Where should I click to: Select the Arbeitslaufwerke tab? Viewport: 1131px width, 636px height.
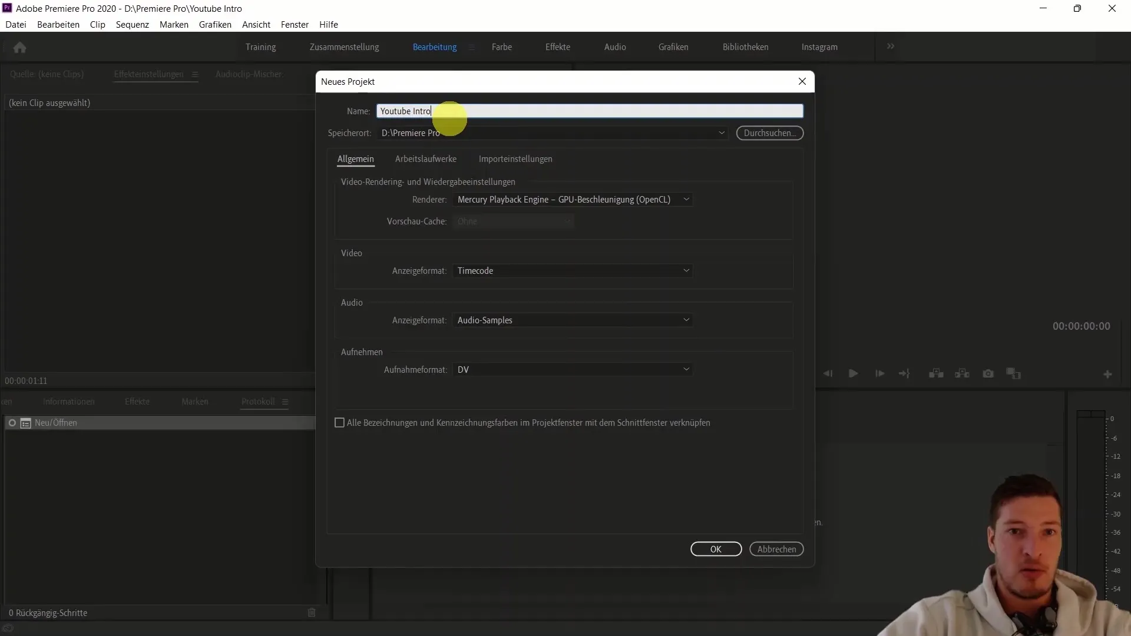[426, 158]
